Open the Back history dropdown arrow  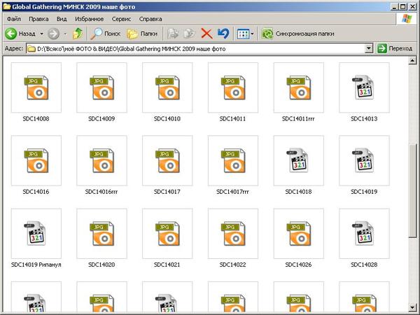coord(42,34)
